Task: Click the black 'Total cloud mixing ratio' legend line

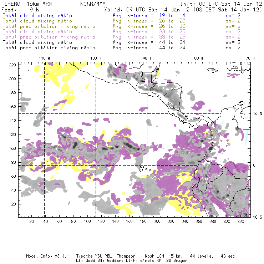Action: click(37, 42)
